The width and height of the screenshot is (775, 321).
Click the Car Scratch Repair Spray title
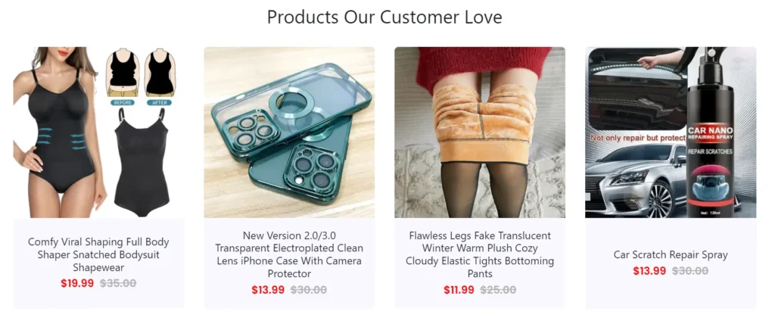671,254
